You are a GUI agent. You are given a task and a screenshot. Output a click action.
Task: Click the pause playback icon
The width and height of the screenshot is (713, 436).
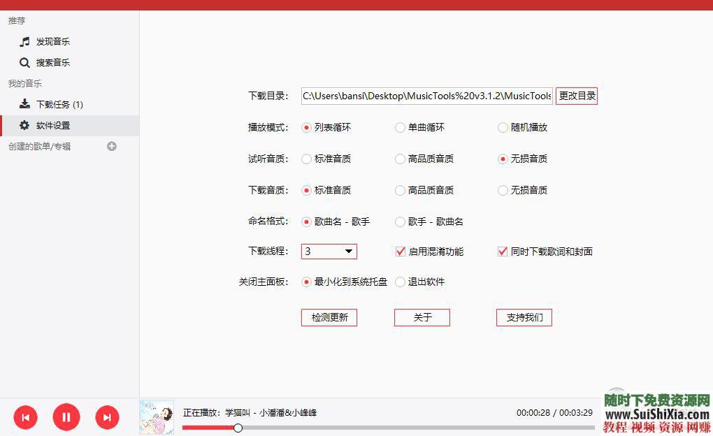pos(66,416)
